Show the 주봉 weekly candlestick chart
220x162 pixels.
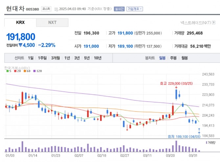coord(173,58)
